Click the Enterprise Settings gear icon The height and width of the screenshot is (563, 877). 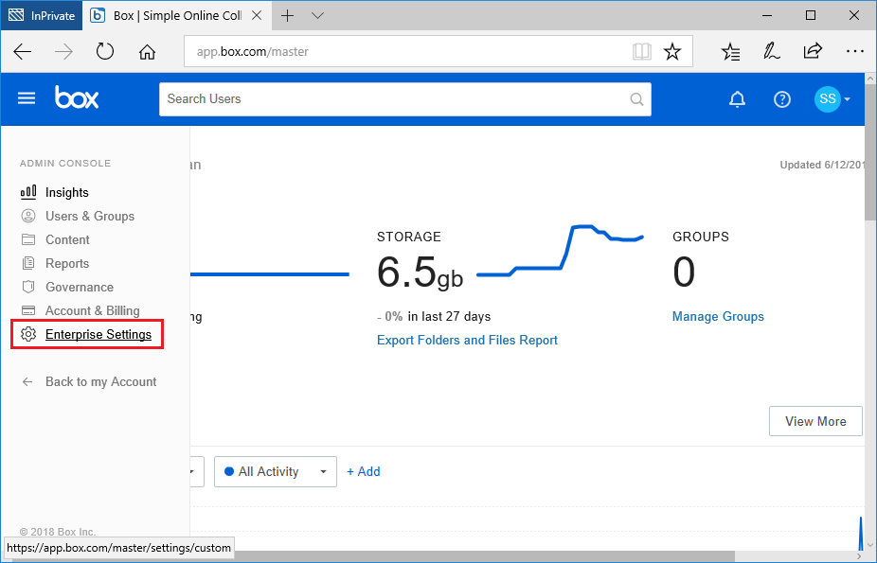pyautogui.click(x=28, y=334)
